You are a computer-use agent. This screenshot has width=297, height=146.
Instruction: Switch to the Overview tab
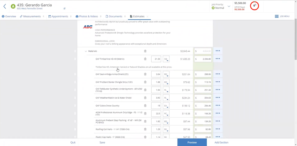pyautogui.click(x=9, y=17)
